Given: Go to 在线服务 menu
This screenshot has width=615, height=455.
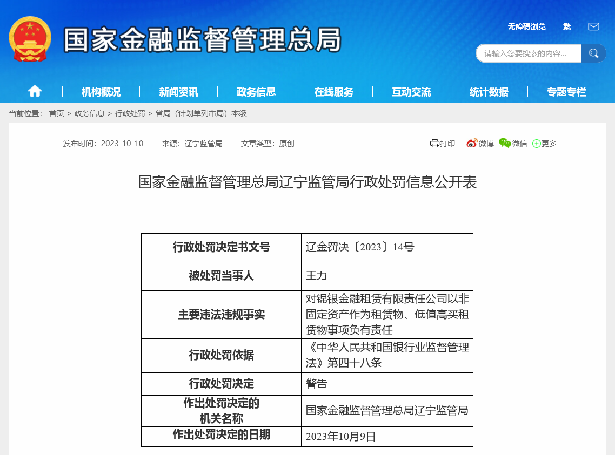Looking at the screenshot, I should 334,92.
